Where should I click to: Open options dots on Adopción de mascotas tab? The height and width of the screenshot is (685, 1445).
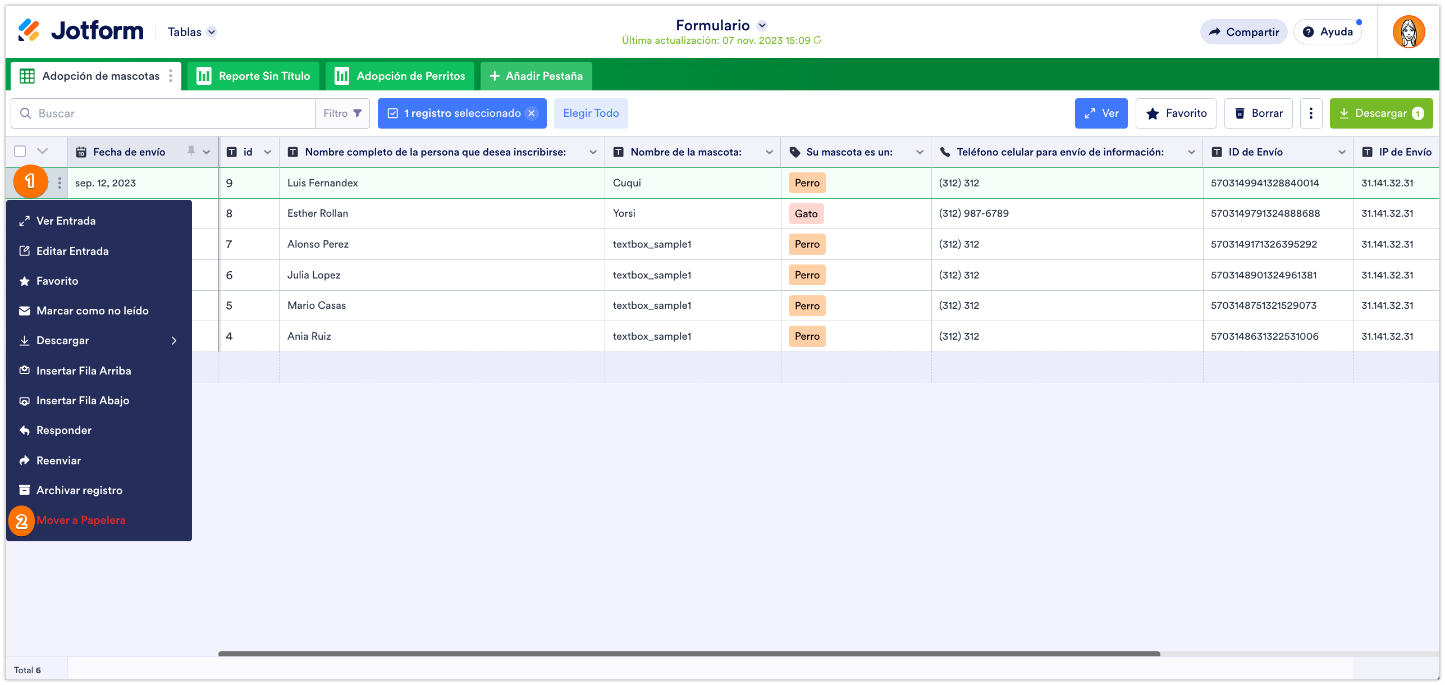[171, 76]
